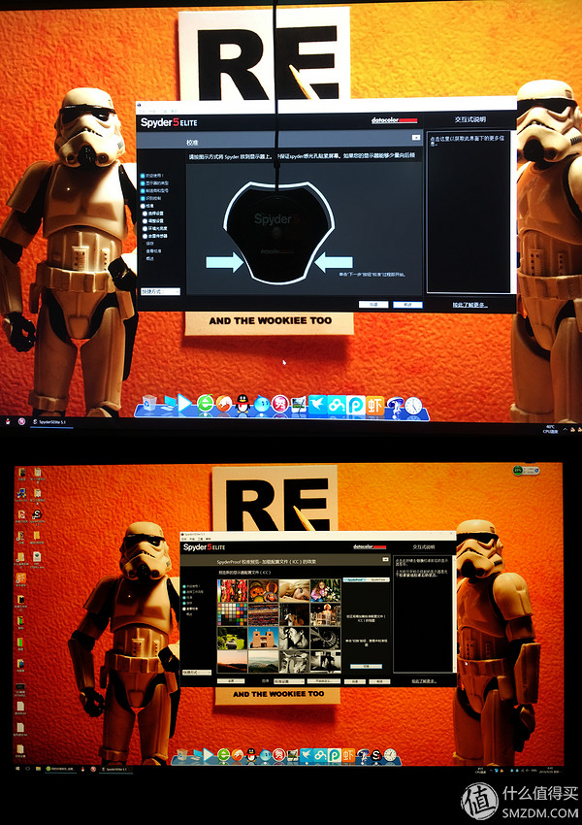Select the 环境光亮度 sub-step in upper window
The image size is (582, 825).
click(x=155, y=228)
